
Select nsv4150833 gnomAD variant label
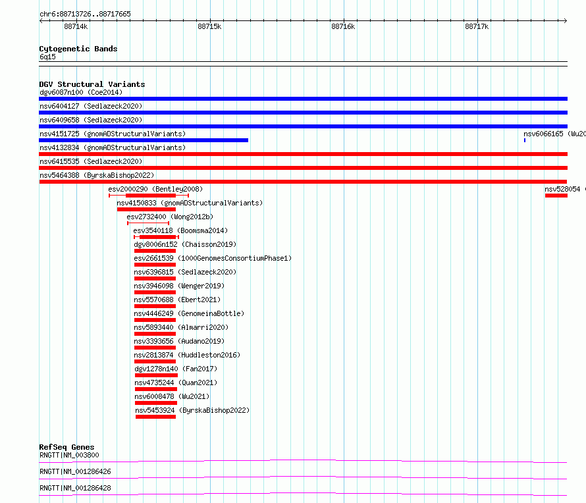click(190, 203)
